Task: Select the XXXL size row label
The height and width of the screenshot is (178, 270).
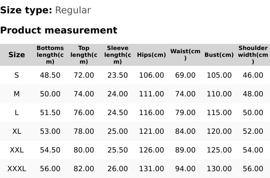Action: point(17,169)
